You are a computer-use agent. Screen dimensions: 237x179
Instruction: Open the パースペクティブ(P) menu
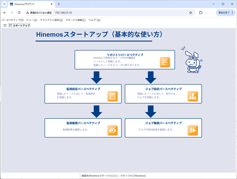(x=13, y=20)
